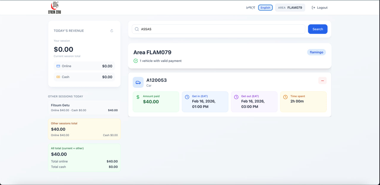Click the purple Get out clock icon
Viewport: 380px width, 185px height.
236,97
